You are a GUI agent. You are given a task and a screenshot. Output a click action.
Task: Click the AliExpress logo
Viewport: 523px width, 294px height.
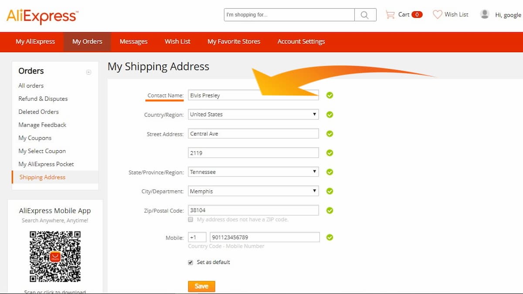coord(42,17)
